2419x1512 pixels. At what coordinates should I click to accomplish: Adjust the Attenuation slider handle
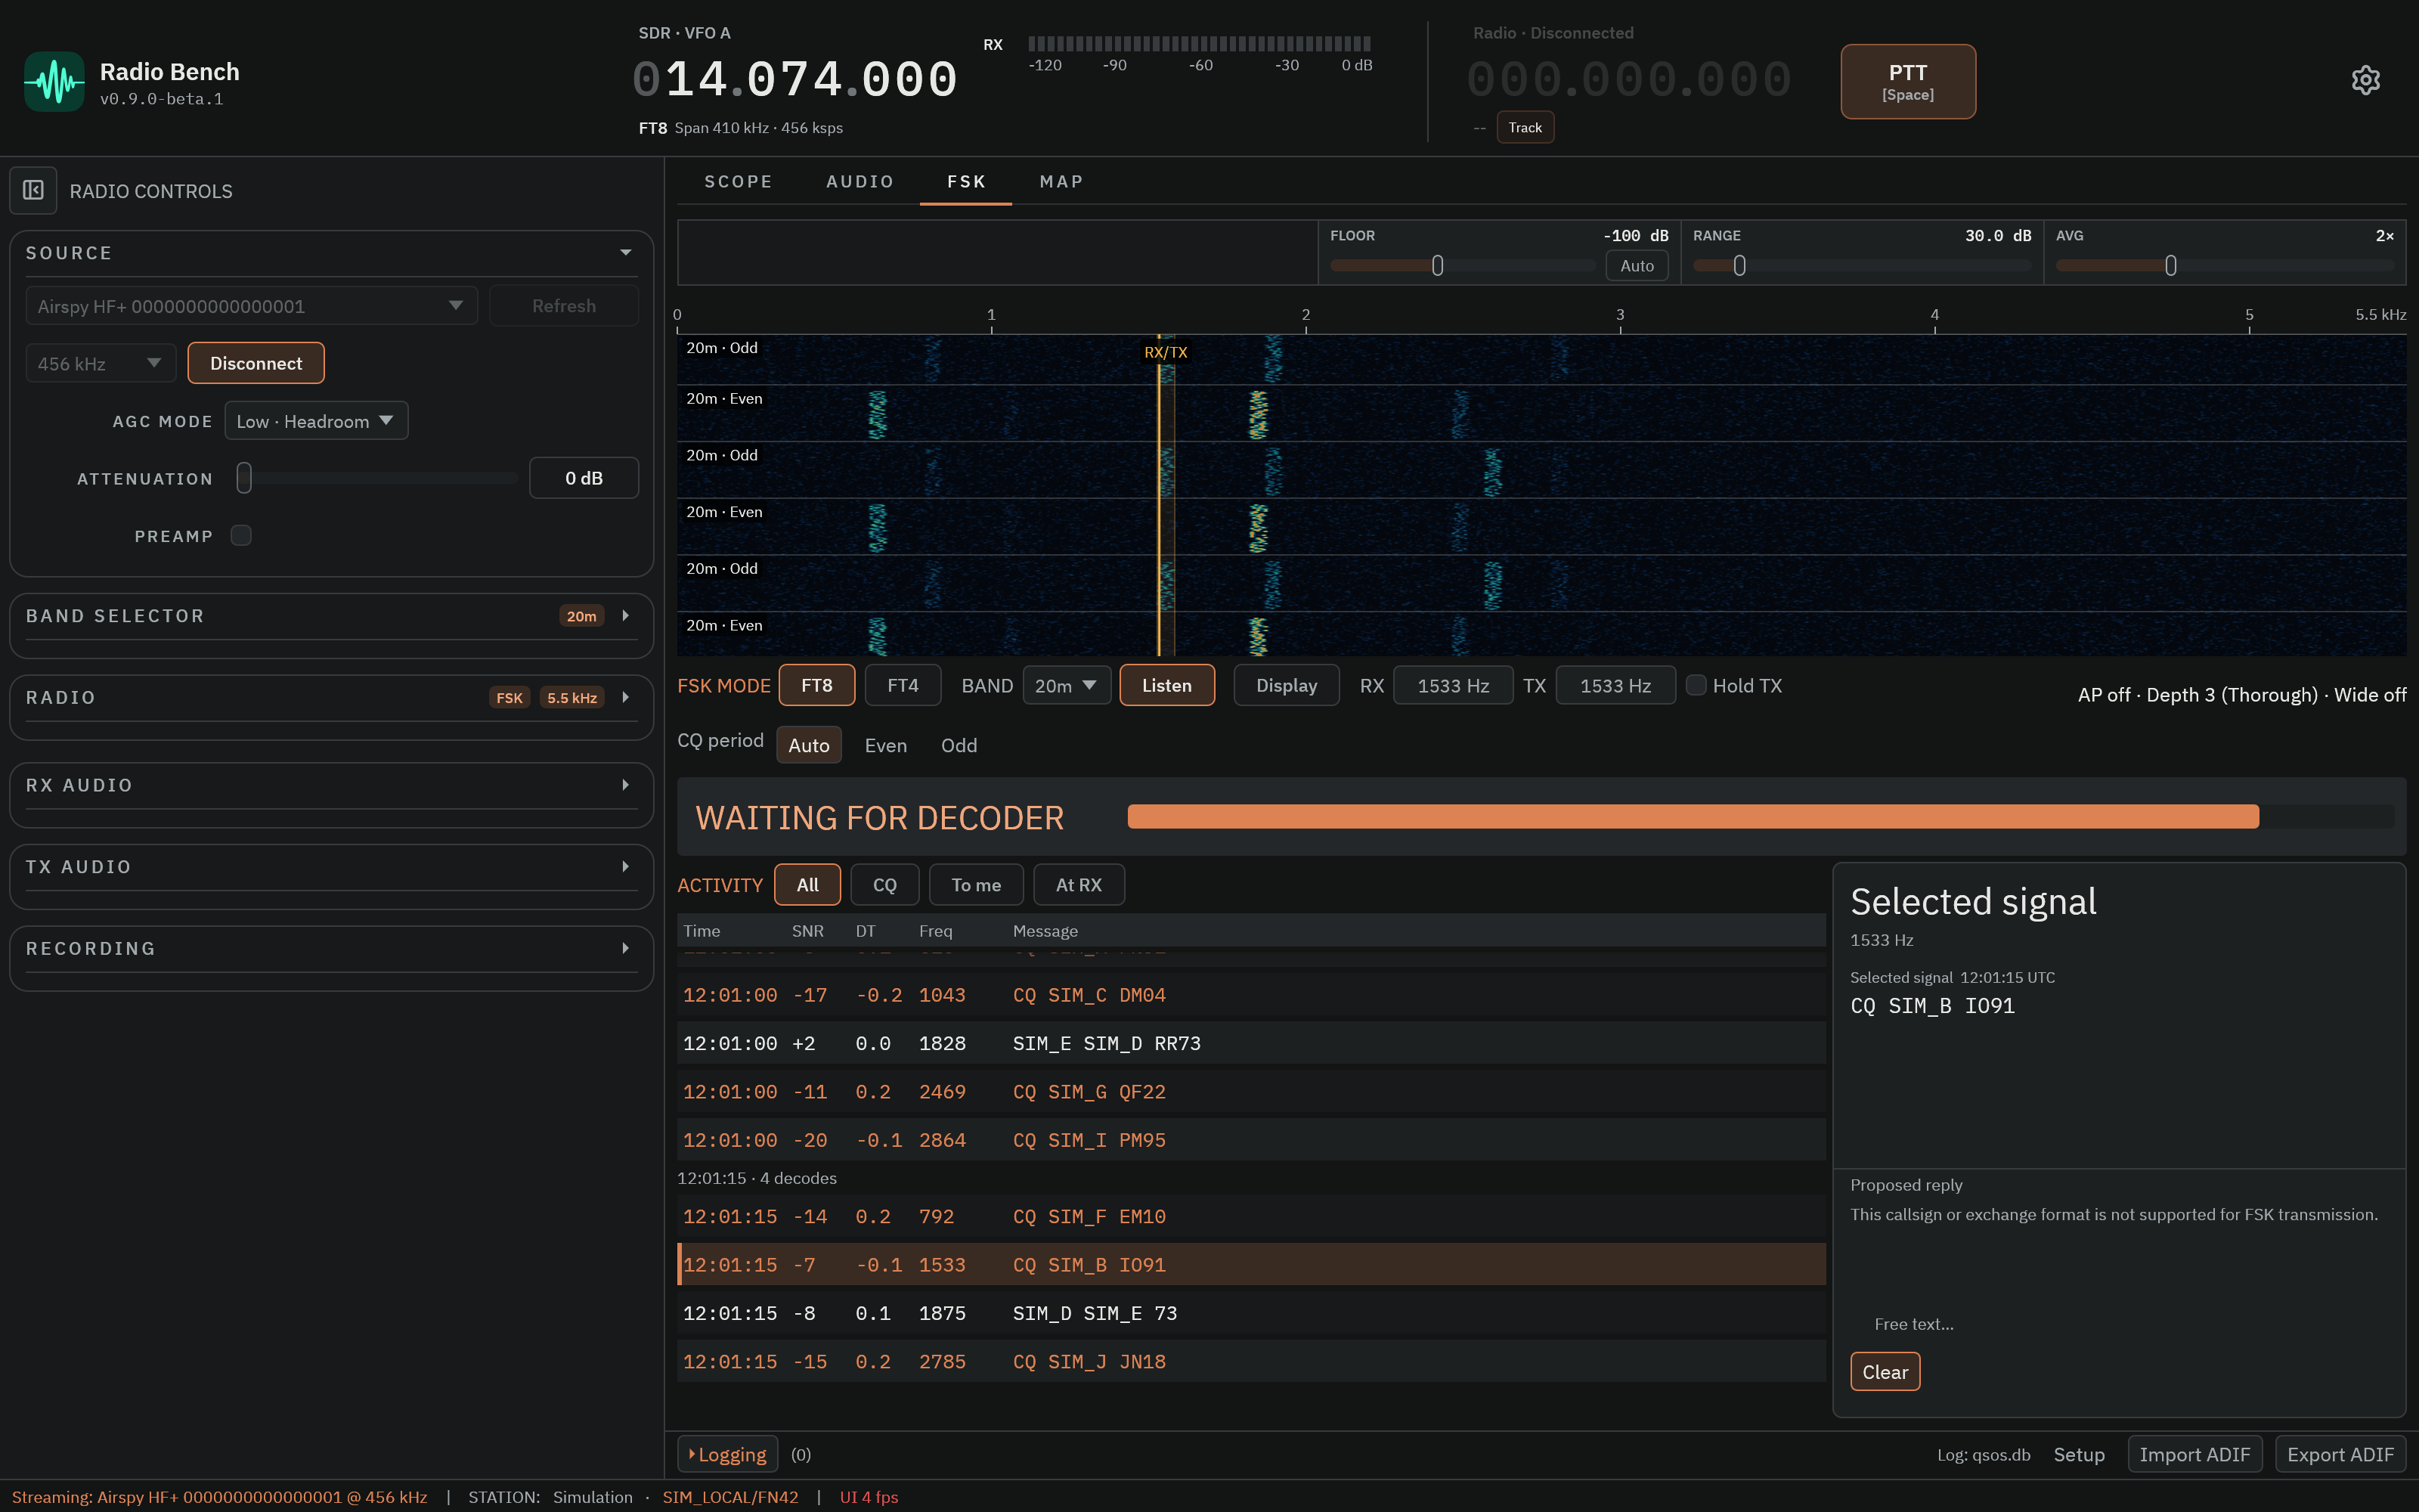coord(244,478)
